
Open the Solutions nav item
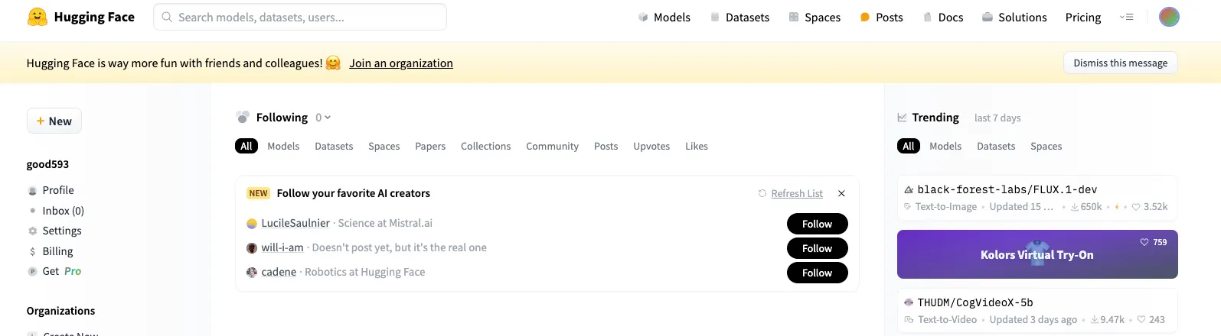(x=1014, y=17)
